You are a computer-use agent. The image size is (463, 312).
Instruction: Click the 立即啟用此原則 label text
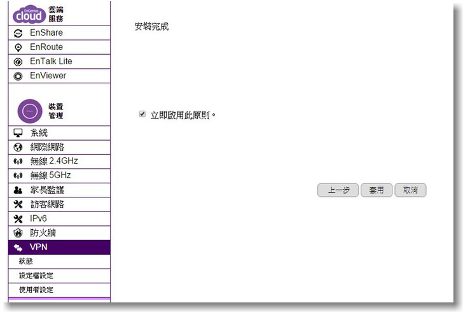pos(183,115)
